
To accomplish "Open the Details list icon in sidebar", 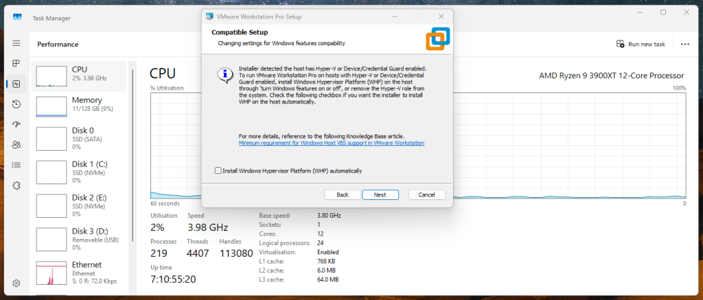I will (x=16, y=164).
